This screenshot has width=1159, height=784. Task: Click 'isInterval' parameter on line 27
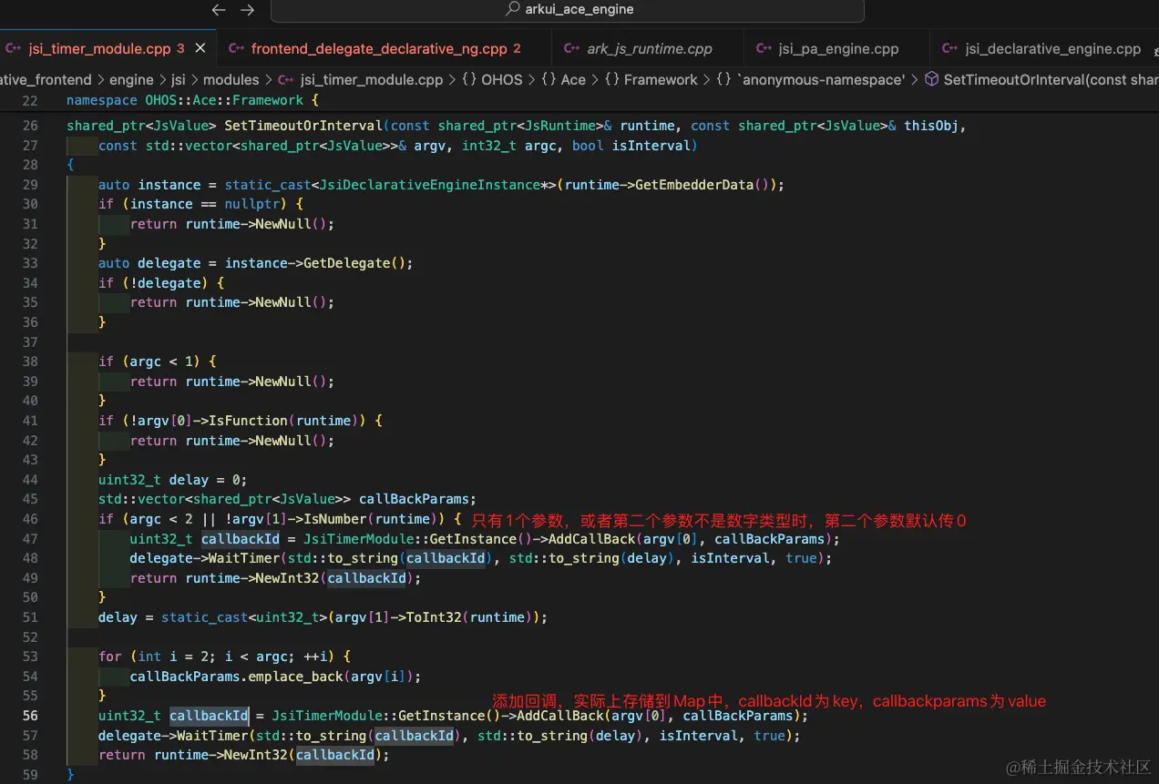[x=651, y=146]
